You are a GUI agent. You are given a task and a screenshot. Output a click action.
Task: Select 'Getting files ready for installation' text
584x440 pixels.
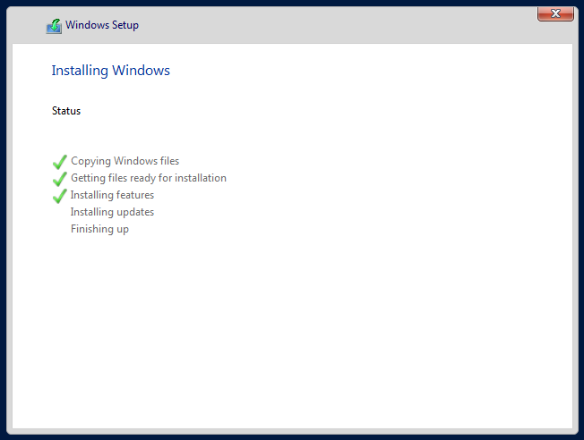click(x=149, y=179)
